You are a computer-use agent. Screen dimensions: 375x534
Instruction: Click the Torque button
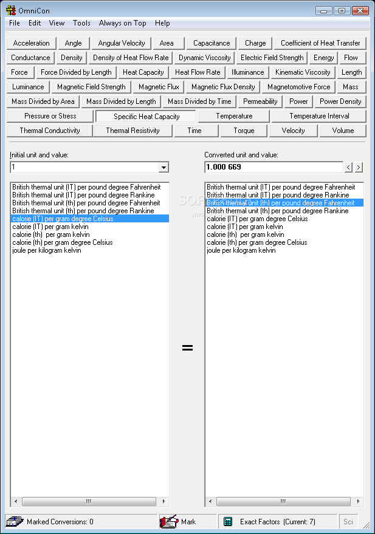coord(244,131)
